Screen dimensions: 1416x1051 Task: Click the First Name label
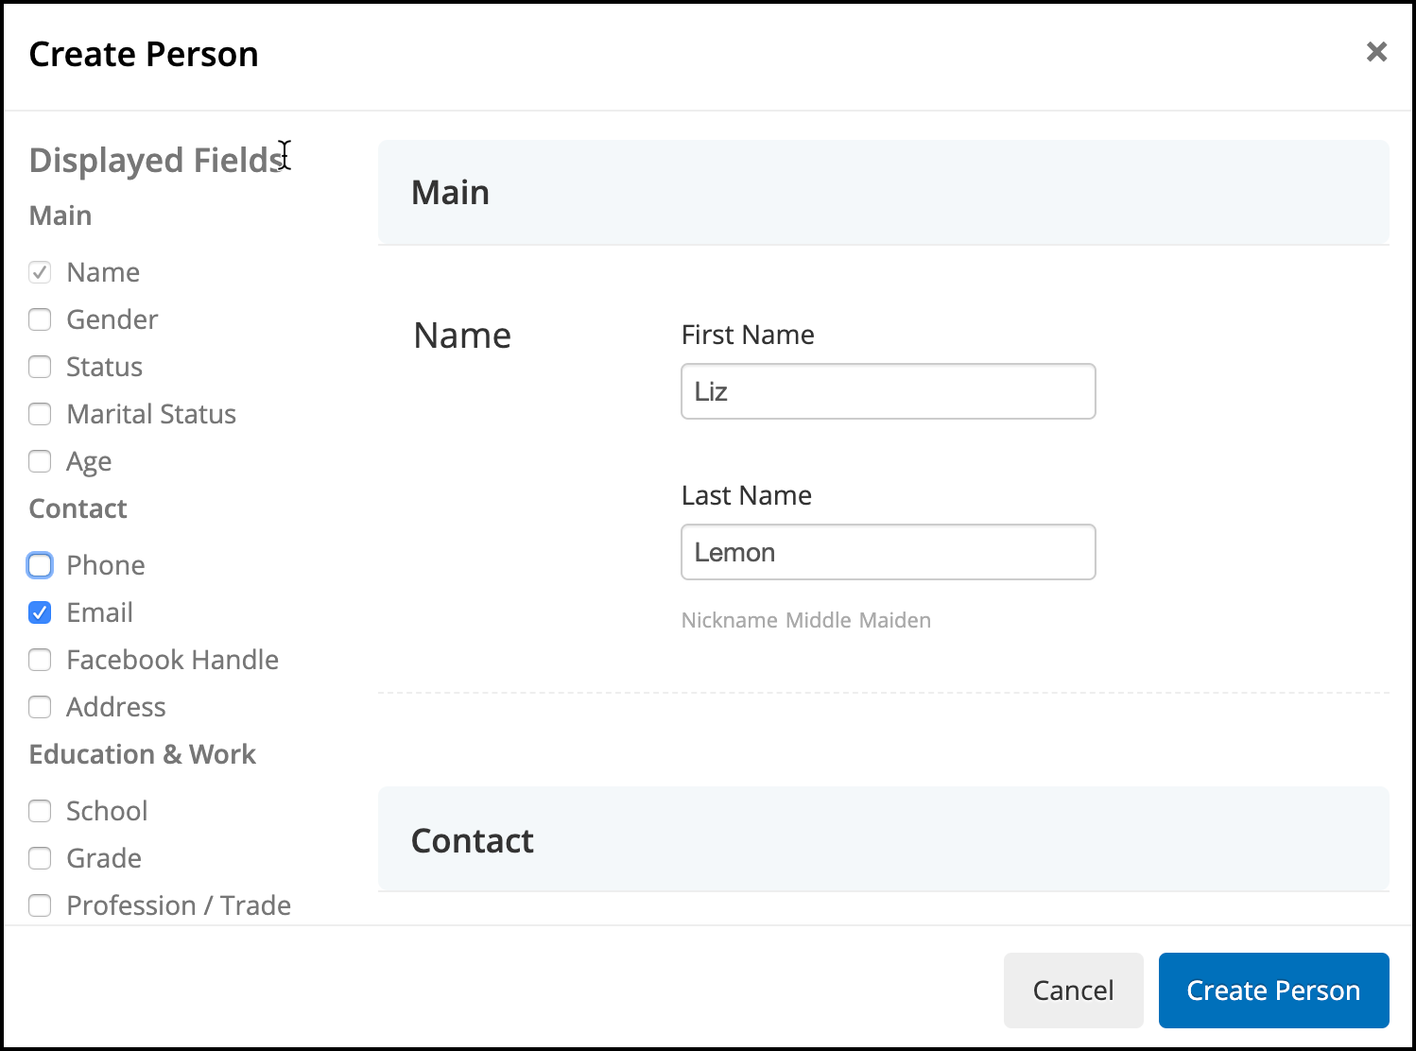748,335
